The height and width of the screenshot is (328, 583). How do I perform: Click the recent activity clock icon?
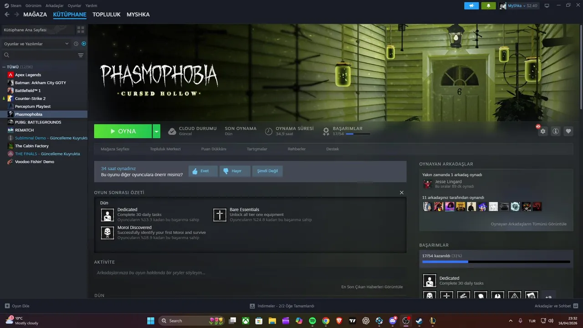(x=76, y=44)
